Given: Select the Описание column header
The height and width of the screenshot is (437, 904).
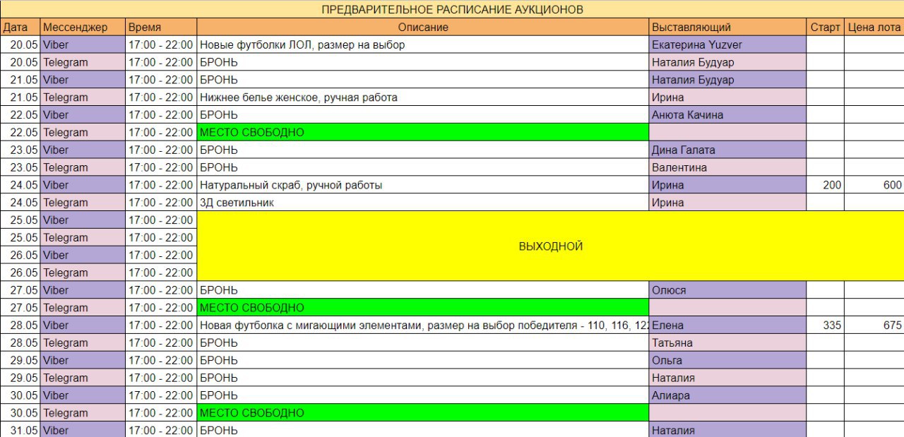Looking at the screenshot, I should 423,27.
